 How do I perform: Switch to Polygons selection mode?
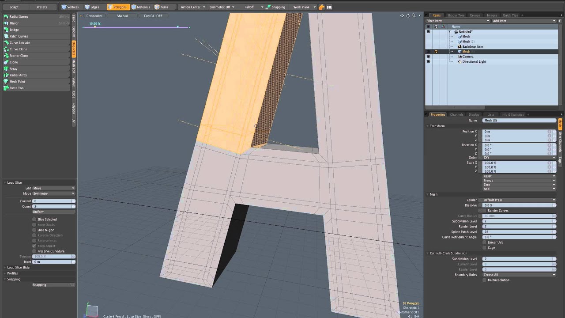(118, 7)
